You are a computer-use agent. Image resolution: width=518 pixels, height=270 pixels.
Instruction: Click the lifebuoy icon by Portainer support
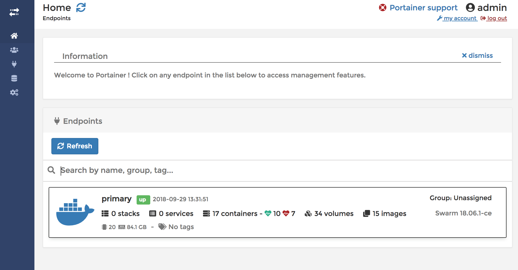click(x=383, y=8)
